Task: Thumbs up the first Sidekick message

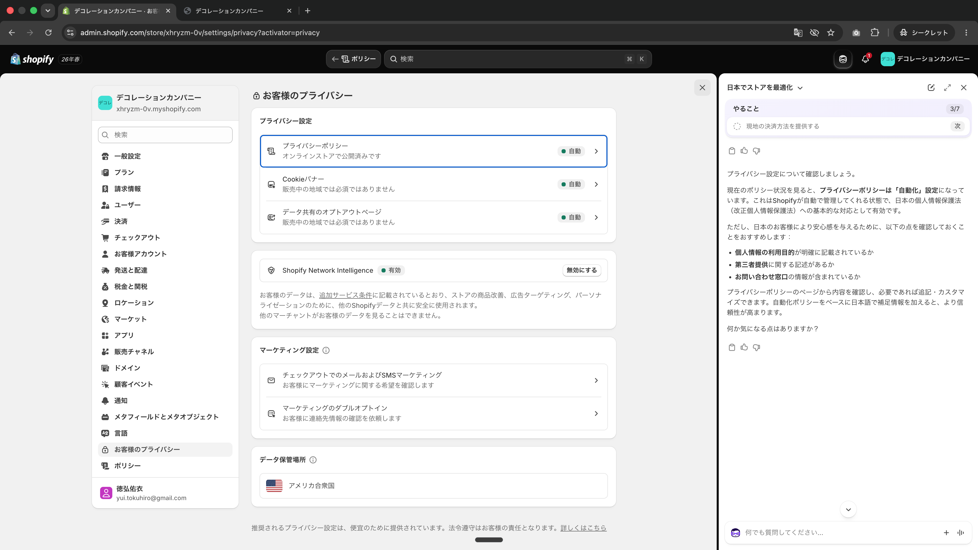Action: 744,151
